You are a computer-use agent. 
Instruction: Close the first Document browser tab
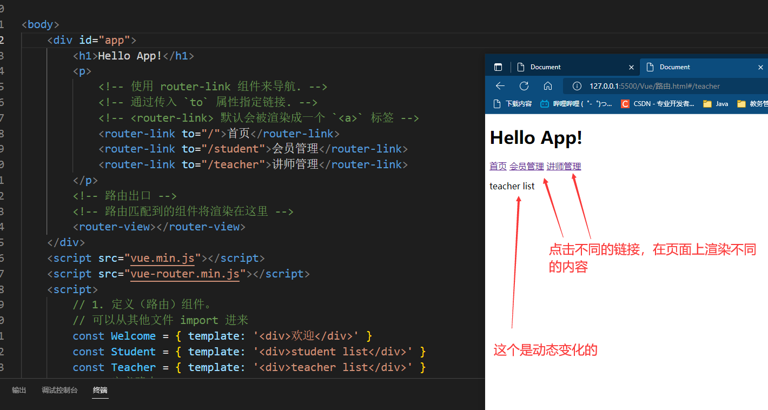coord(631,67)
